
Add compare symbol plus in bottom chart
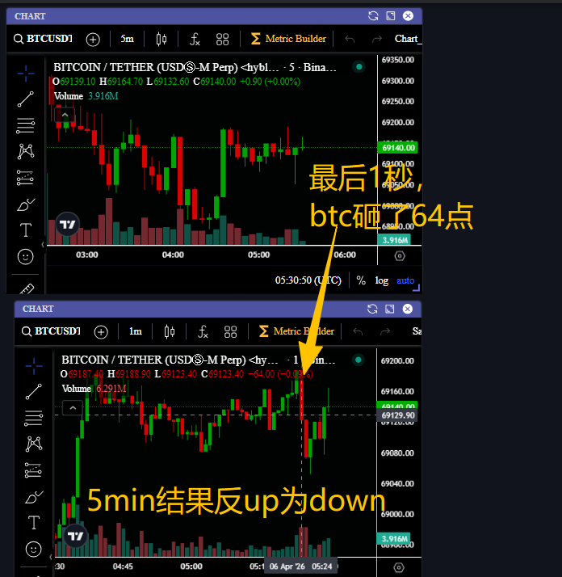pyautogui.click(x=101, y=332)
